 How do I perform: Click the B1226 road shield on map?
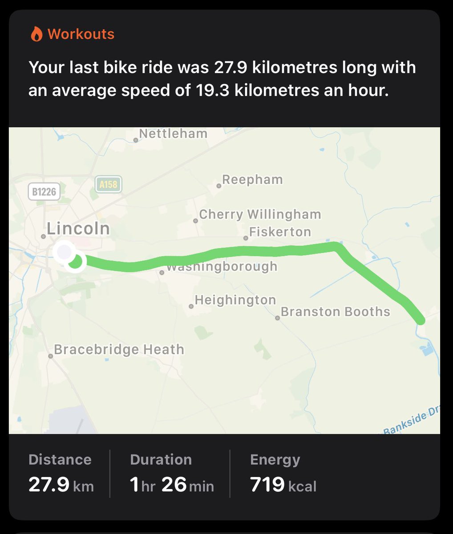click(x=44, y=192)
